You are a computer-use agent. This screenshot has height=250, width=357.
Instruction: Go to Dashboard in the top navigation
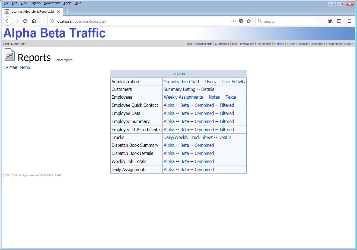(318, 44)
